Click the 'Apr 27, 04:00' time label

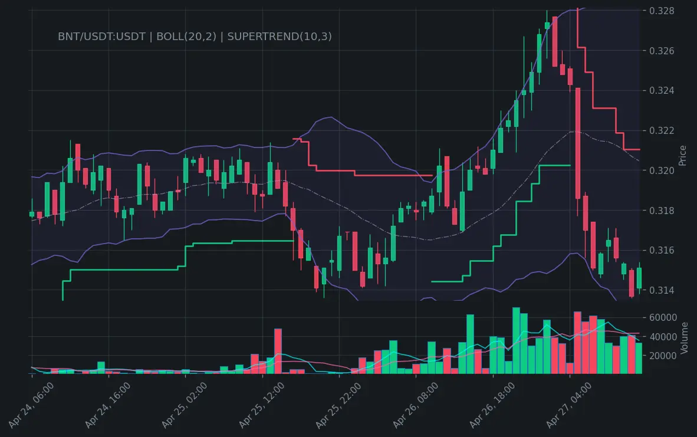click(569, 405)
